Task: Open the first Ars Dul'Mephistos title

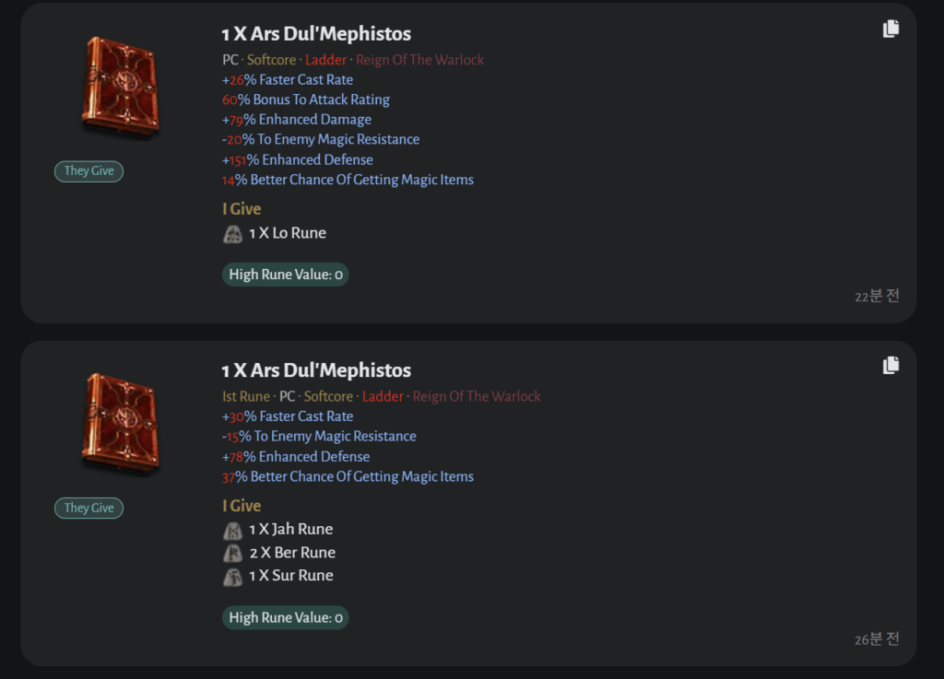Action: [316, 34]
